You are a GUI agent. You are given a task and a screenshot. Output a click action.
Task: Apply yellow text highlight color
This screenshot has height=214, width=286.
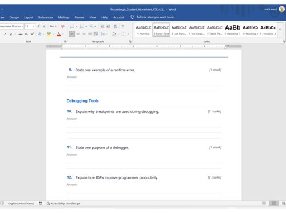[x=49, y=34]
